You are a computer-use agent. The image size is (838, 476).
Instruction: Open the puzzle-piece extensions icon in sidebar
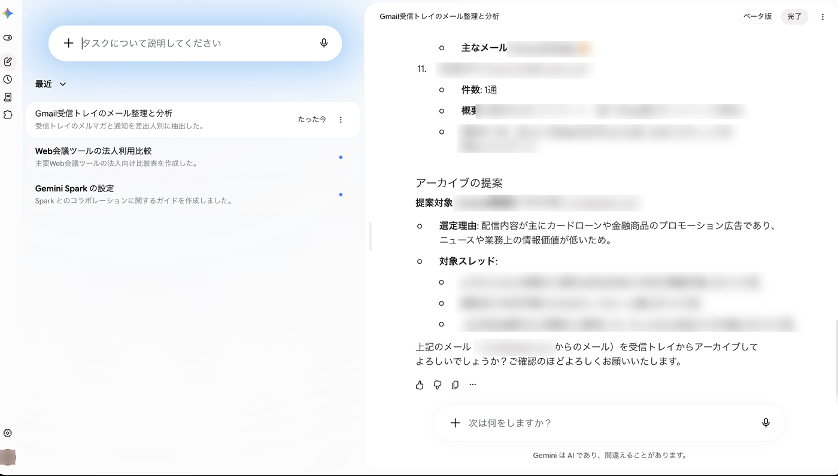click(x=8, y=114)
